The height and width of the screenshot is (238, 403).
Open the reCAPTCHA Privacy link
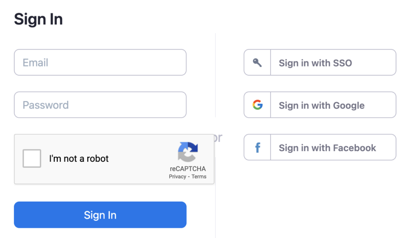[177, 177]
